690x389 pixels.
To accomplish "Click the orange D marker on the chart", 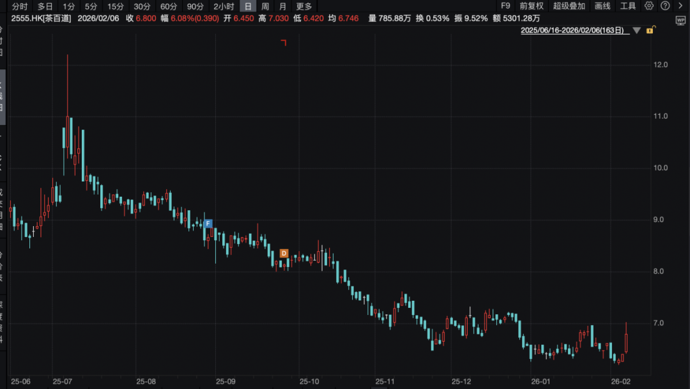I will 284,254.
